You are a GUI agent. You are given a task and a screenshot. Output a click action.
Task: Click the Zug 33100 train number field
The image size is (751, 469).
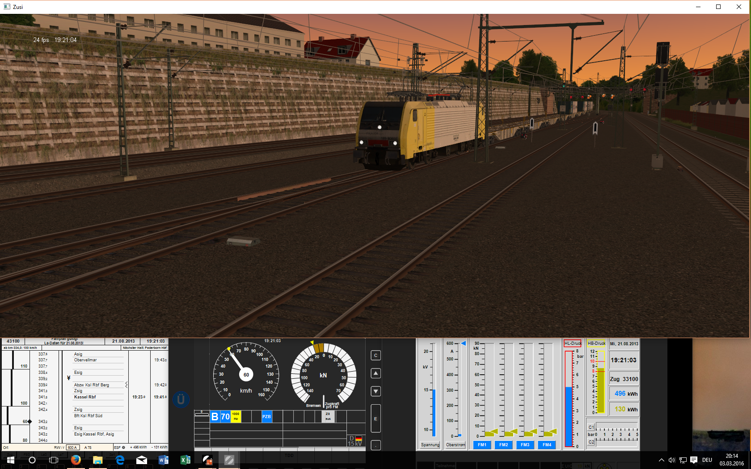coord(624,379)
